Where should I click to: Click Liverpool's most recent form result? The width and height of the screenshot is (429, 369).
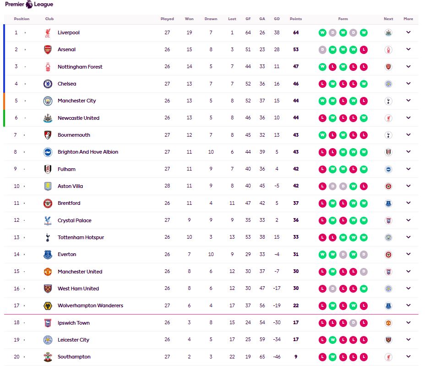(x=364, y=32)
